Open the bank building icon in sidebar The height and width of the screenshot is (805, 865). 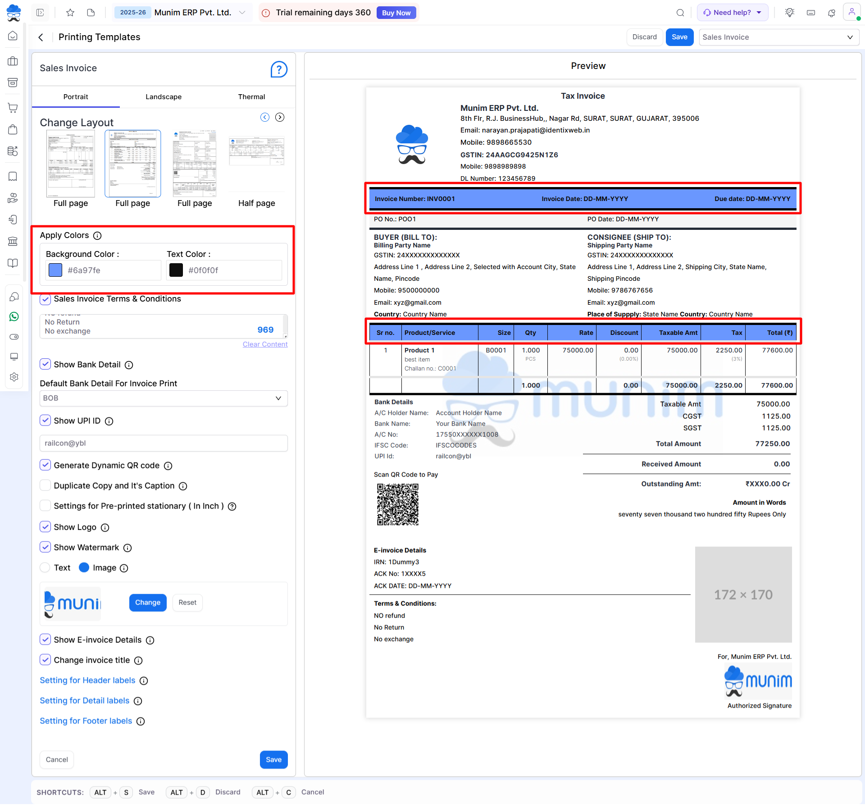(x=13, y=241)
